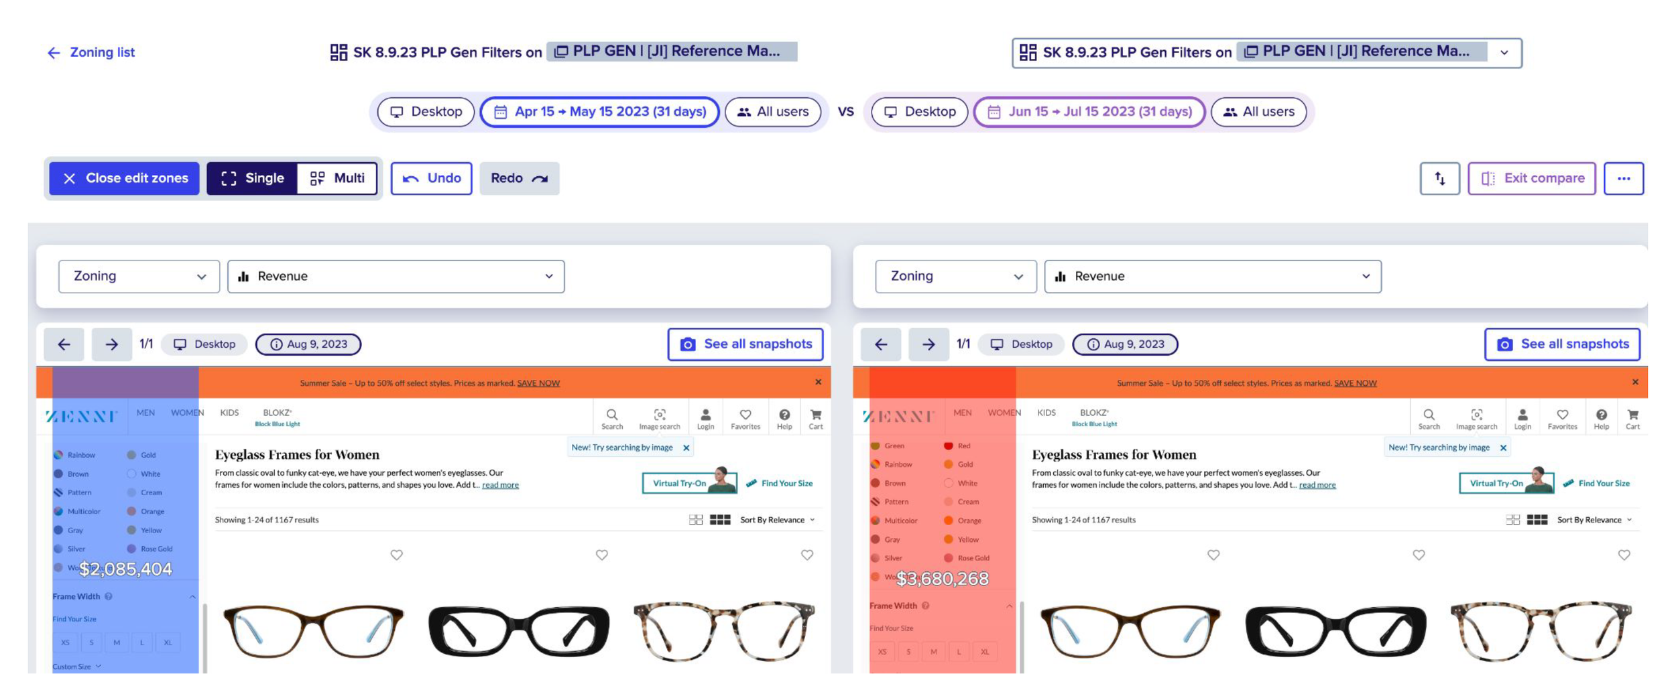Click Aug 9, 2023 info chip in left panel
Viewport: 1676px width, 692px height.
coord(308,344)
